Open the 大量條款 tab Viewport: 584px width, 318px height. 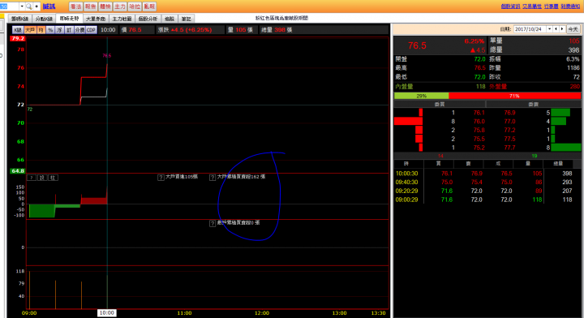click(96, 19)
